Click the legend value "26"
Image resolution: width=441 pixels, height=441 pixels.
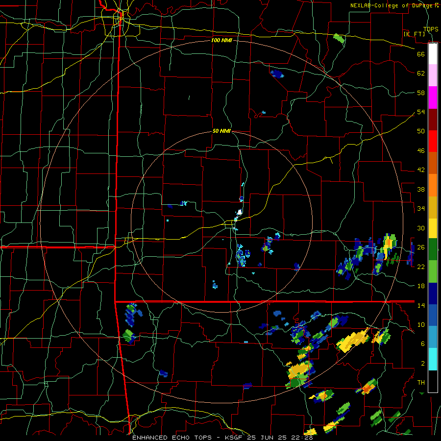421,247
